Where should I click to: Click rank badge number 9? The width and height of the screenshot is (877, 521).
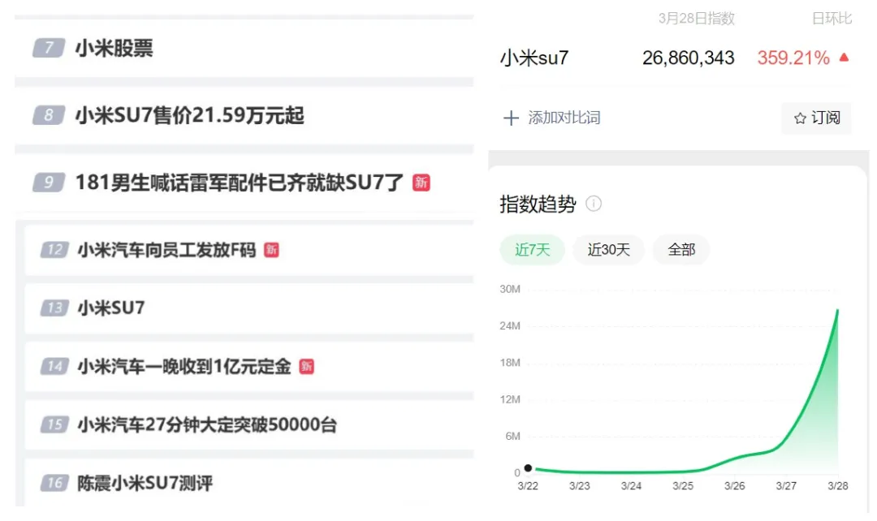[x=49, y=183]
